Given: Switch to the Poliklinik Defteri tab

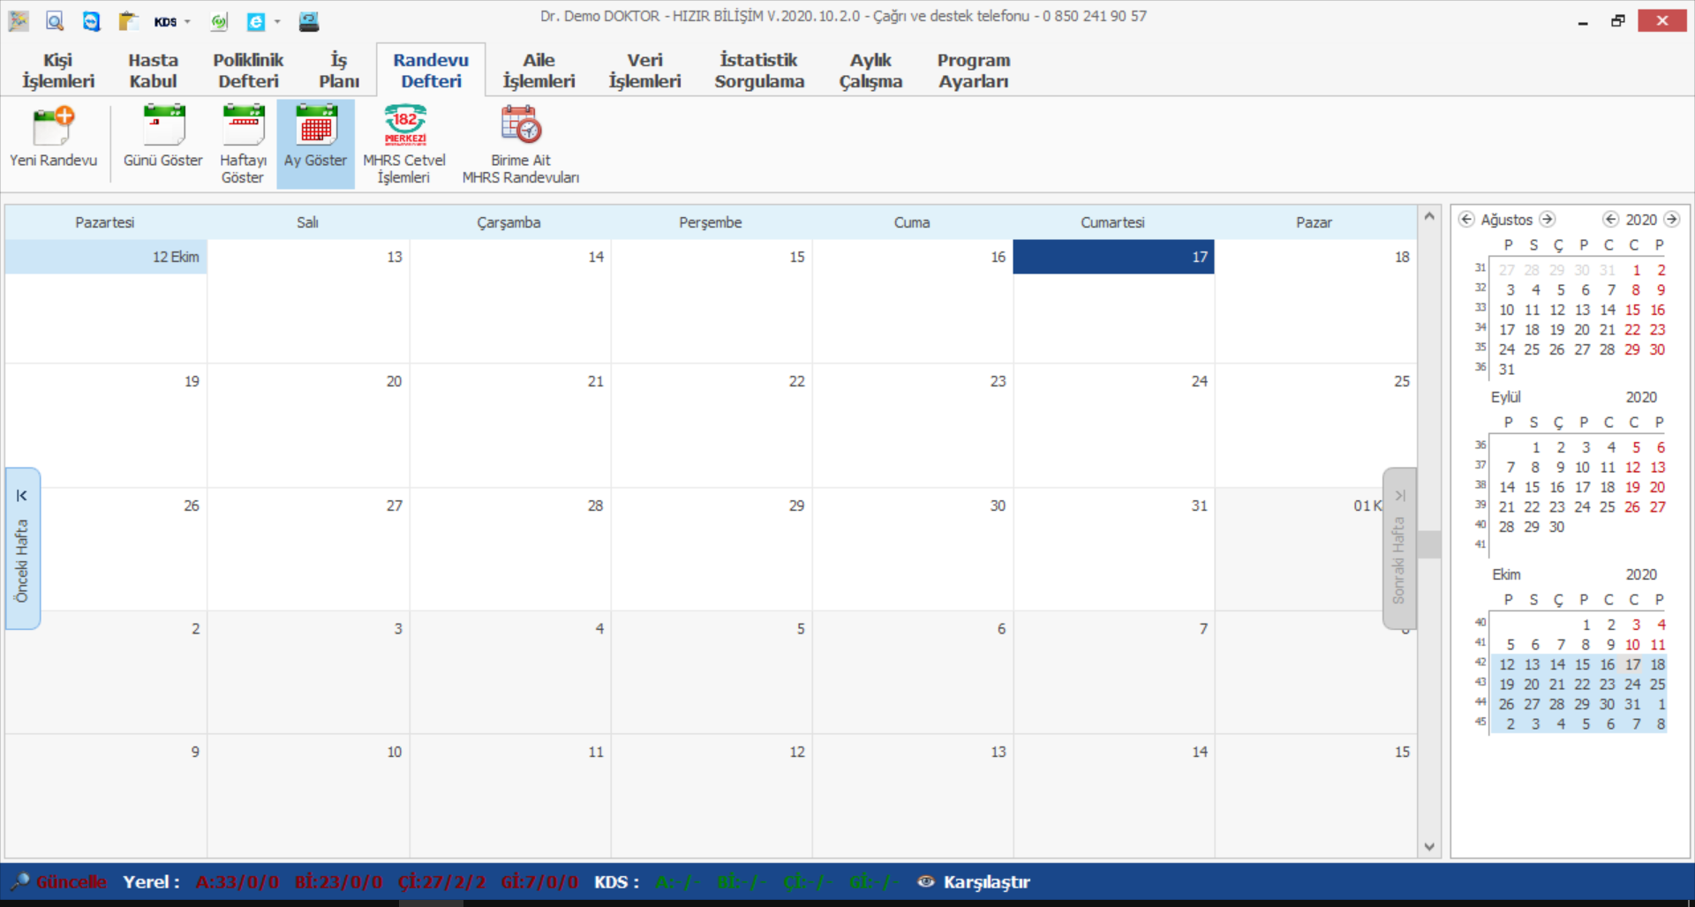Looking at the screenshot, I should [248, 71].
